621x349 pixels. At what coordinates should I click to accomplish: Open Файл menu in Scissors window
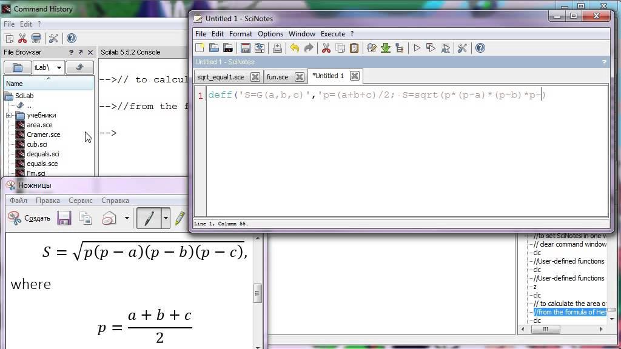pyautogui.click(x=19, y=201)
